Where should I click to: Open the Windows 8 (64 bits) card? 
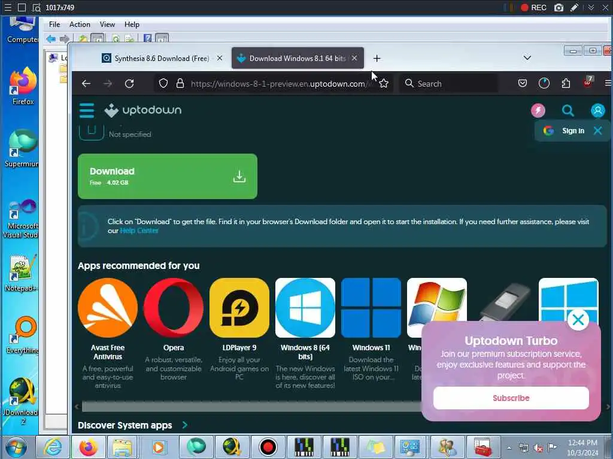point(305,333)
